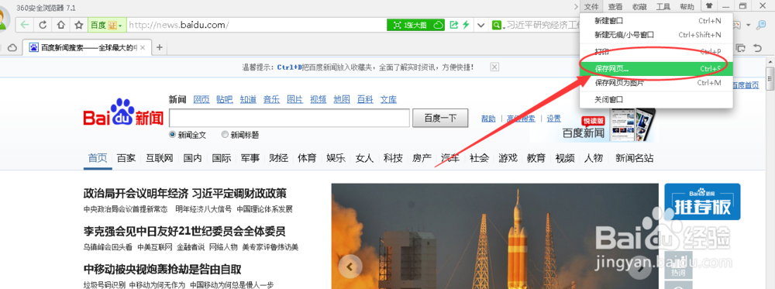775x289 pixels.
Task: Click the 百度一下 search button
Action: tap(440, 118)
